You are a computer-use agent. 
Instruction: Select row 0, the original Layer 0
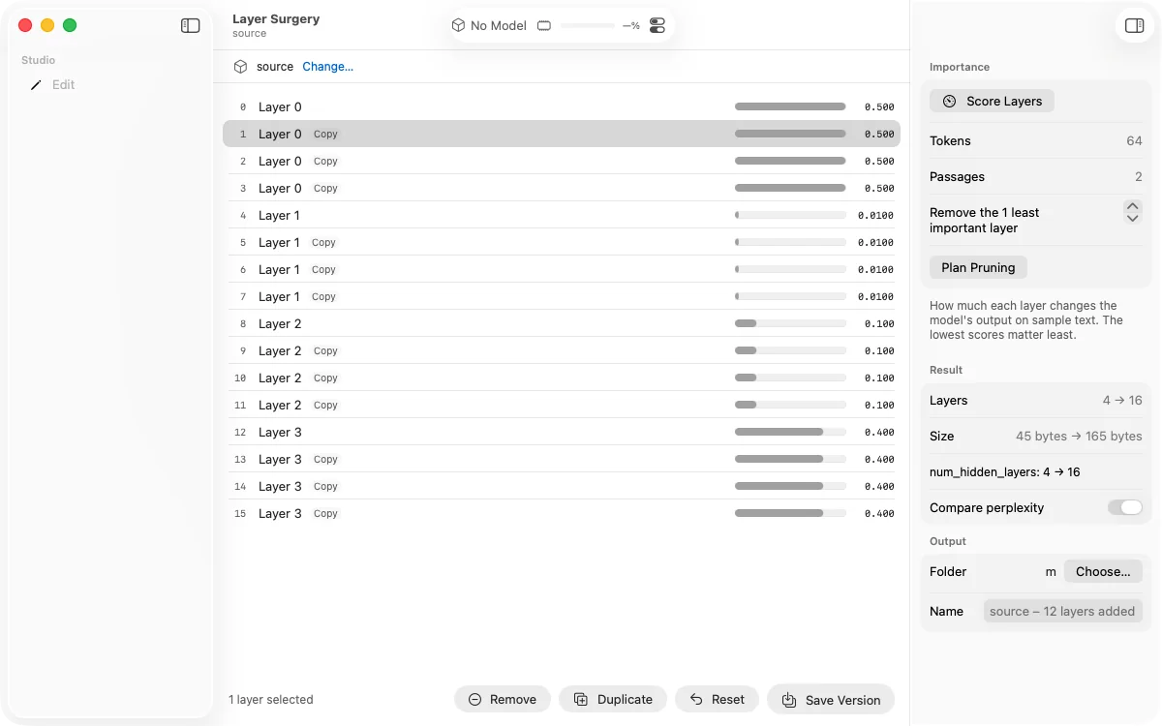(x=562, y=106)
